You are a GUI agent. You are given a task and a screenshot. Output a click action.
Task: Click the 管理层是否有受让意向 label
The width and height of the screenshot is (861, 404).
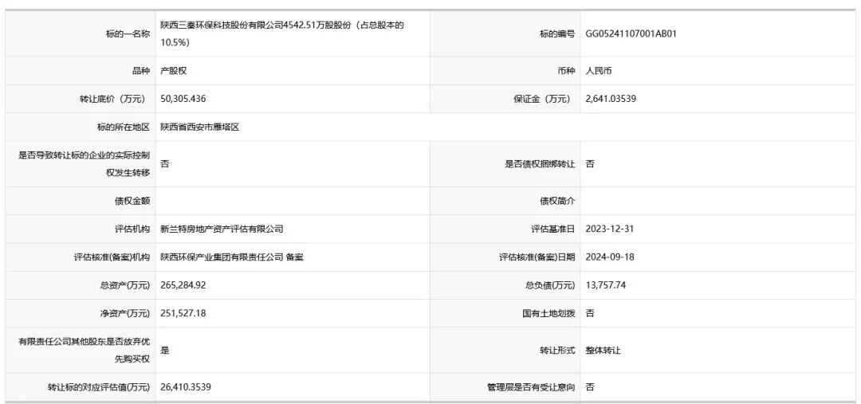(532, 387)
